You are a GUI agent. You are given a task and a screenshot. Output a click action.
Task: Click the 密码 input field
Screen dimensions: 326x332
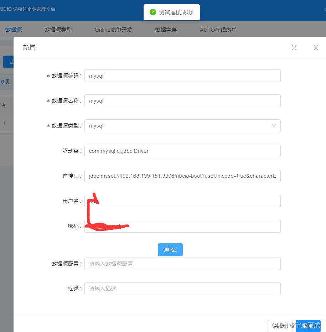(182, 226)
